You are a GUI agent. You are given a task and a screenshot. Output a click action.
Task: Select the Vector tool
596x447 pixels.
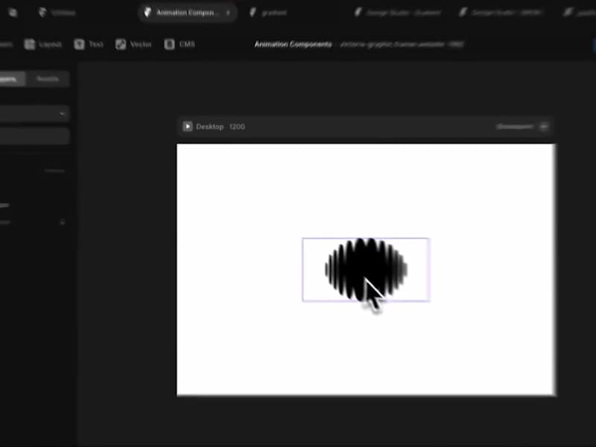pos(133,44)
